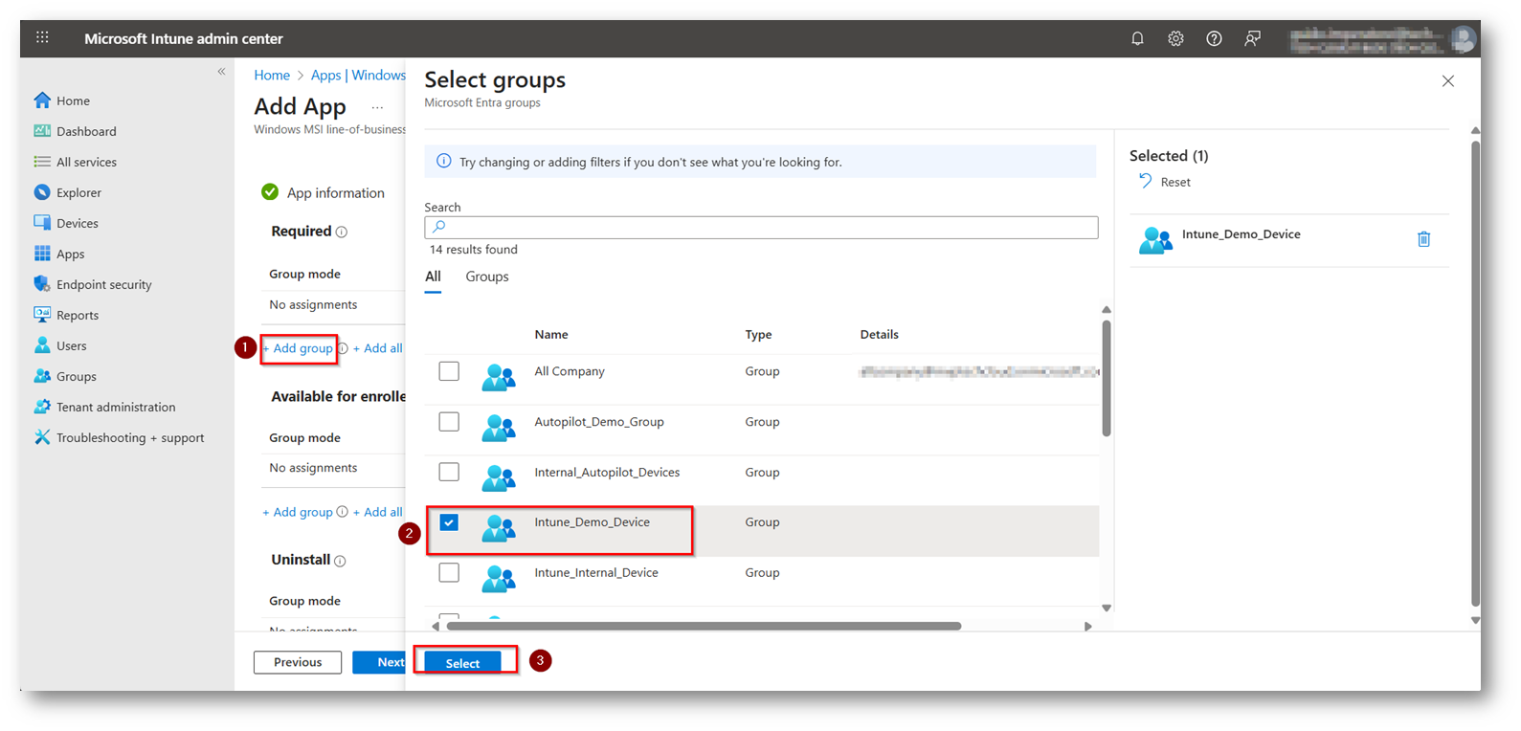Check the Autopilot_Demo_Group checkbox
The image size is (1521, 731).
449,422
